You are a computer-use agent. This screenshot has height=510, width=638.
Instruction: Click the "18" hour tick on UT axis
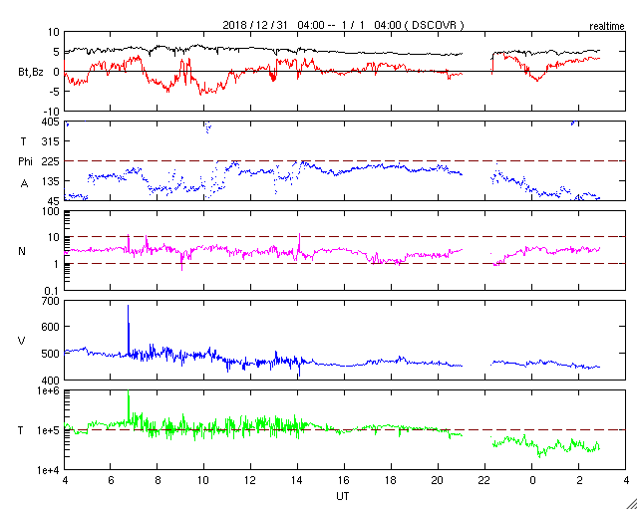pyautogui.click(x=392, y=481)
